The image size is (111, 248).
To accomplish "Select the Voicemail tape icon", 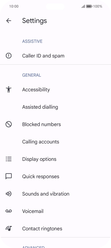I will [9, 211].
